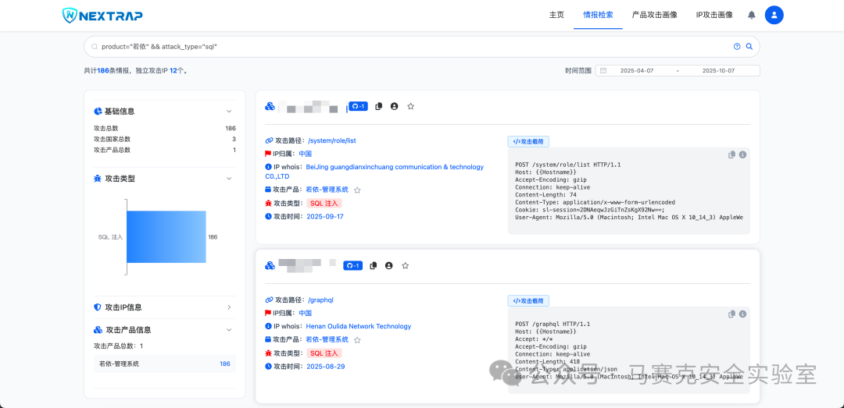Click the 186 count beside 若依-管理系统

pyautogui.click(x=224, y=364)
